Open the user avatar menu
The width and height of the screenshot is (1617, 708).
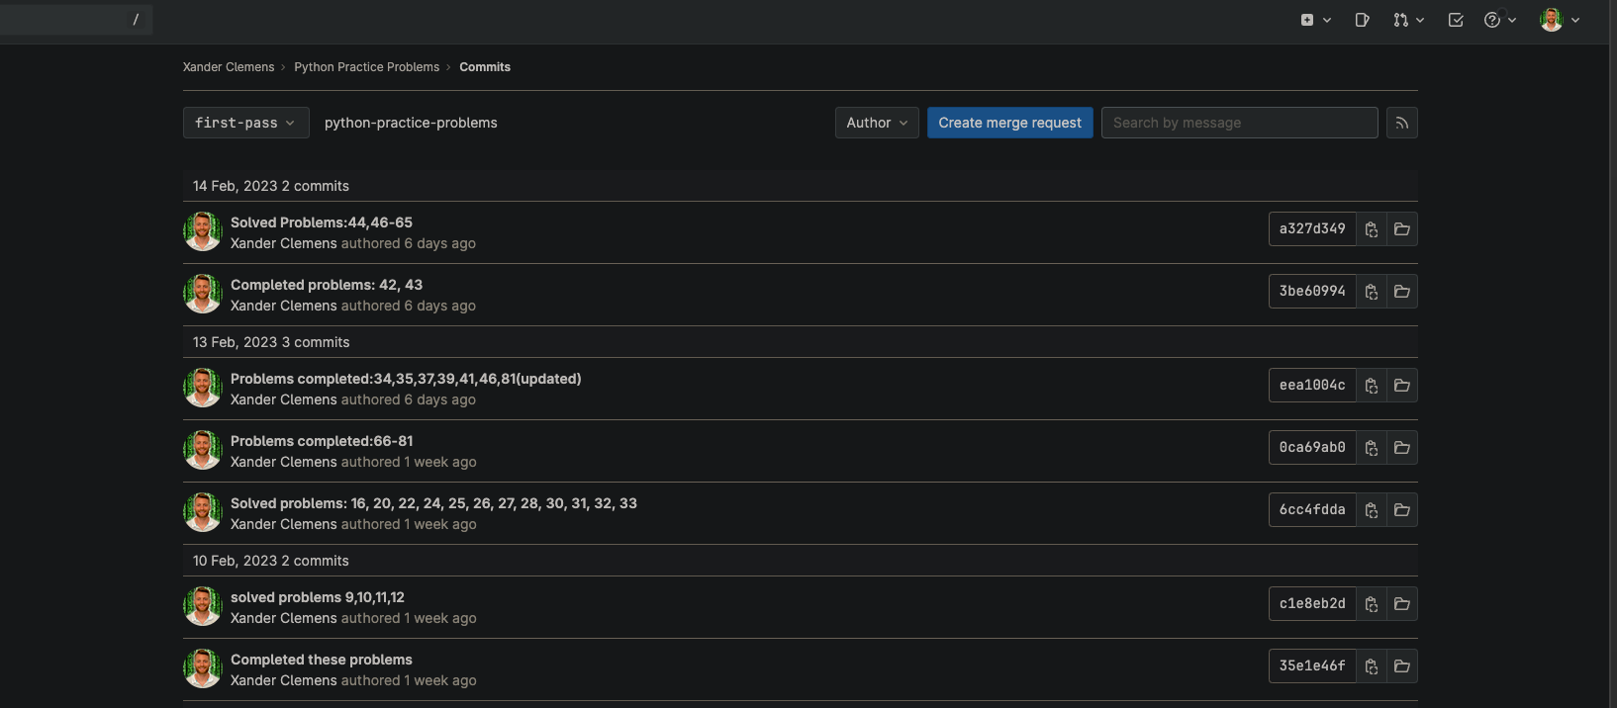1560,20
